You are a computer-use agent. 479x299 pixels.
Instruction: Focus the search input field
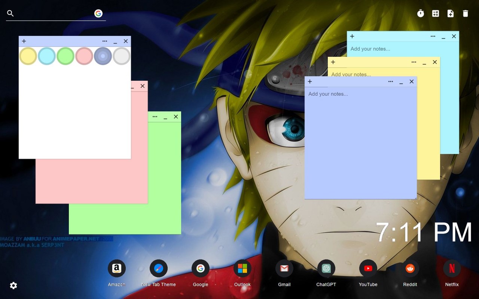(x=54, y=13)
